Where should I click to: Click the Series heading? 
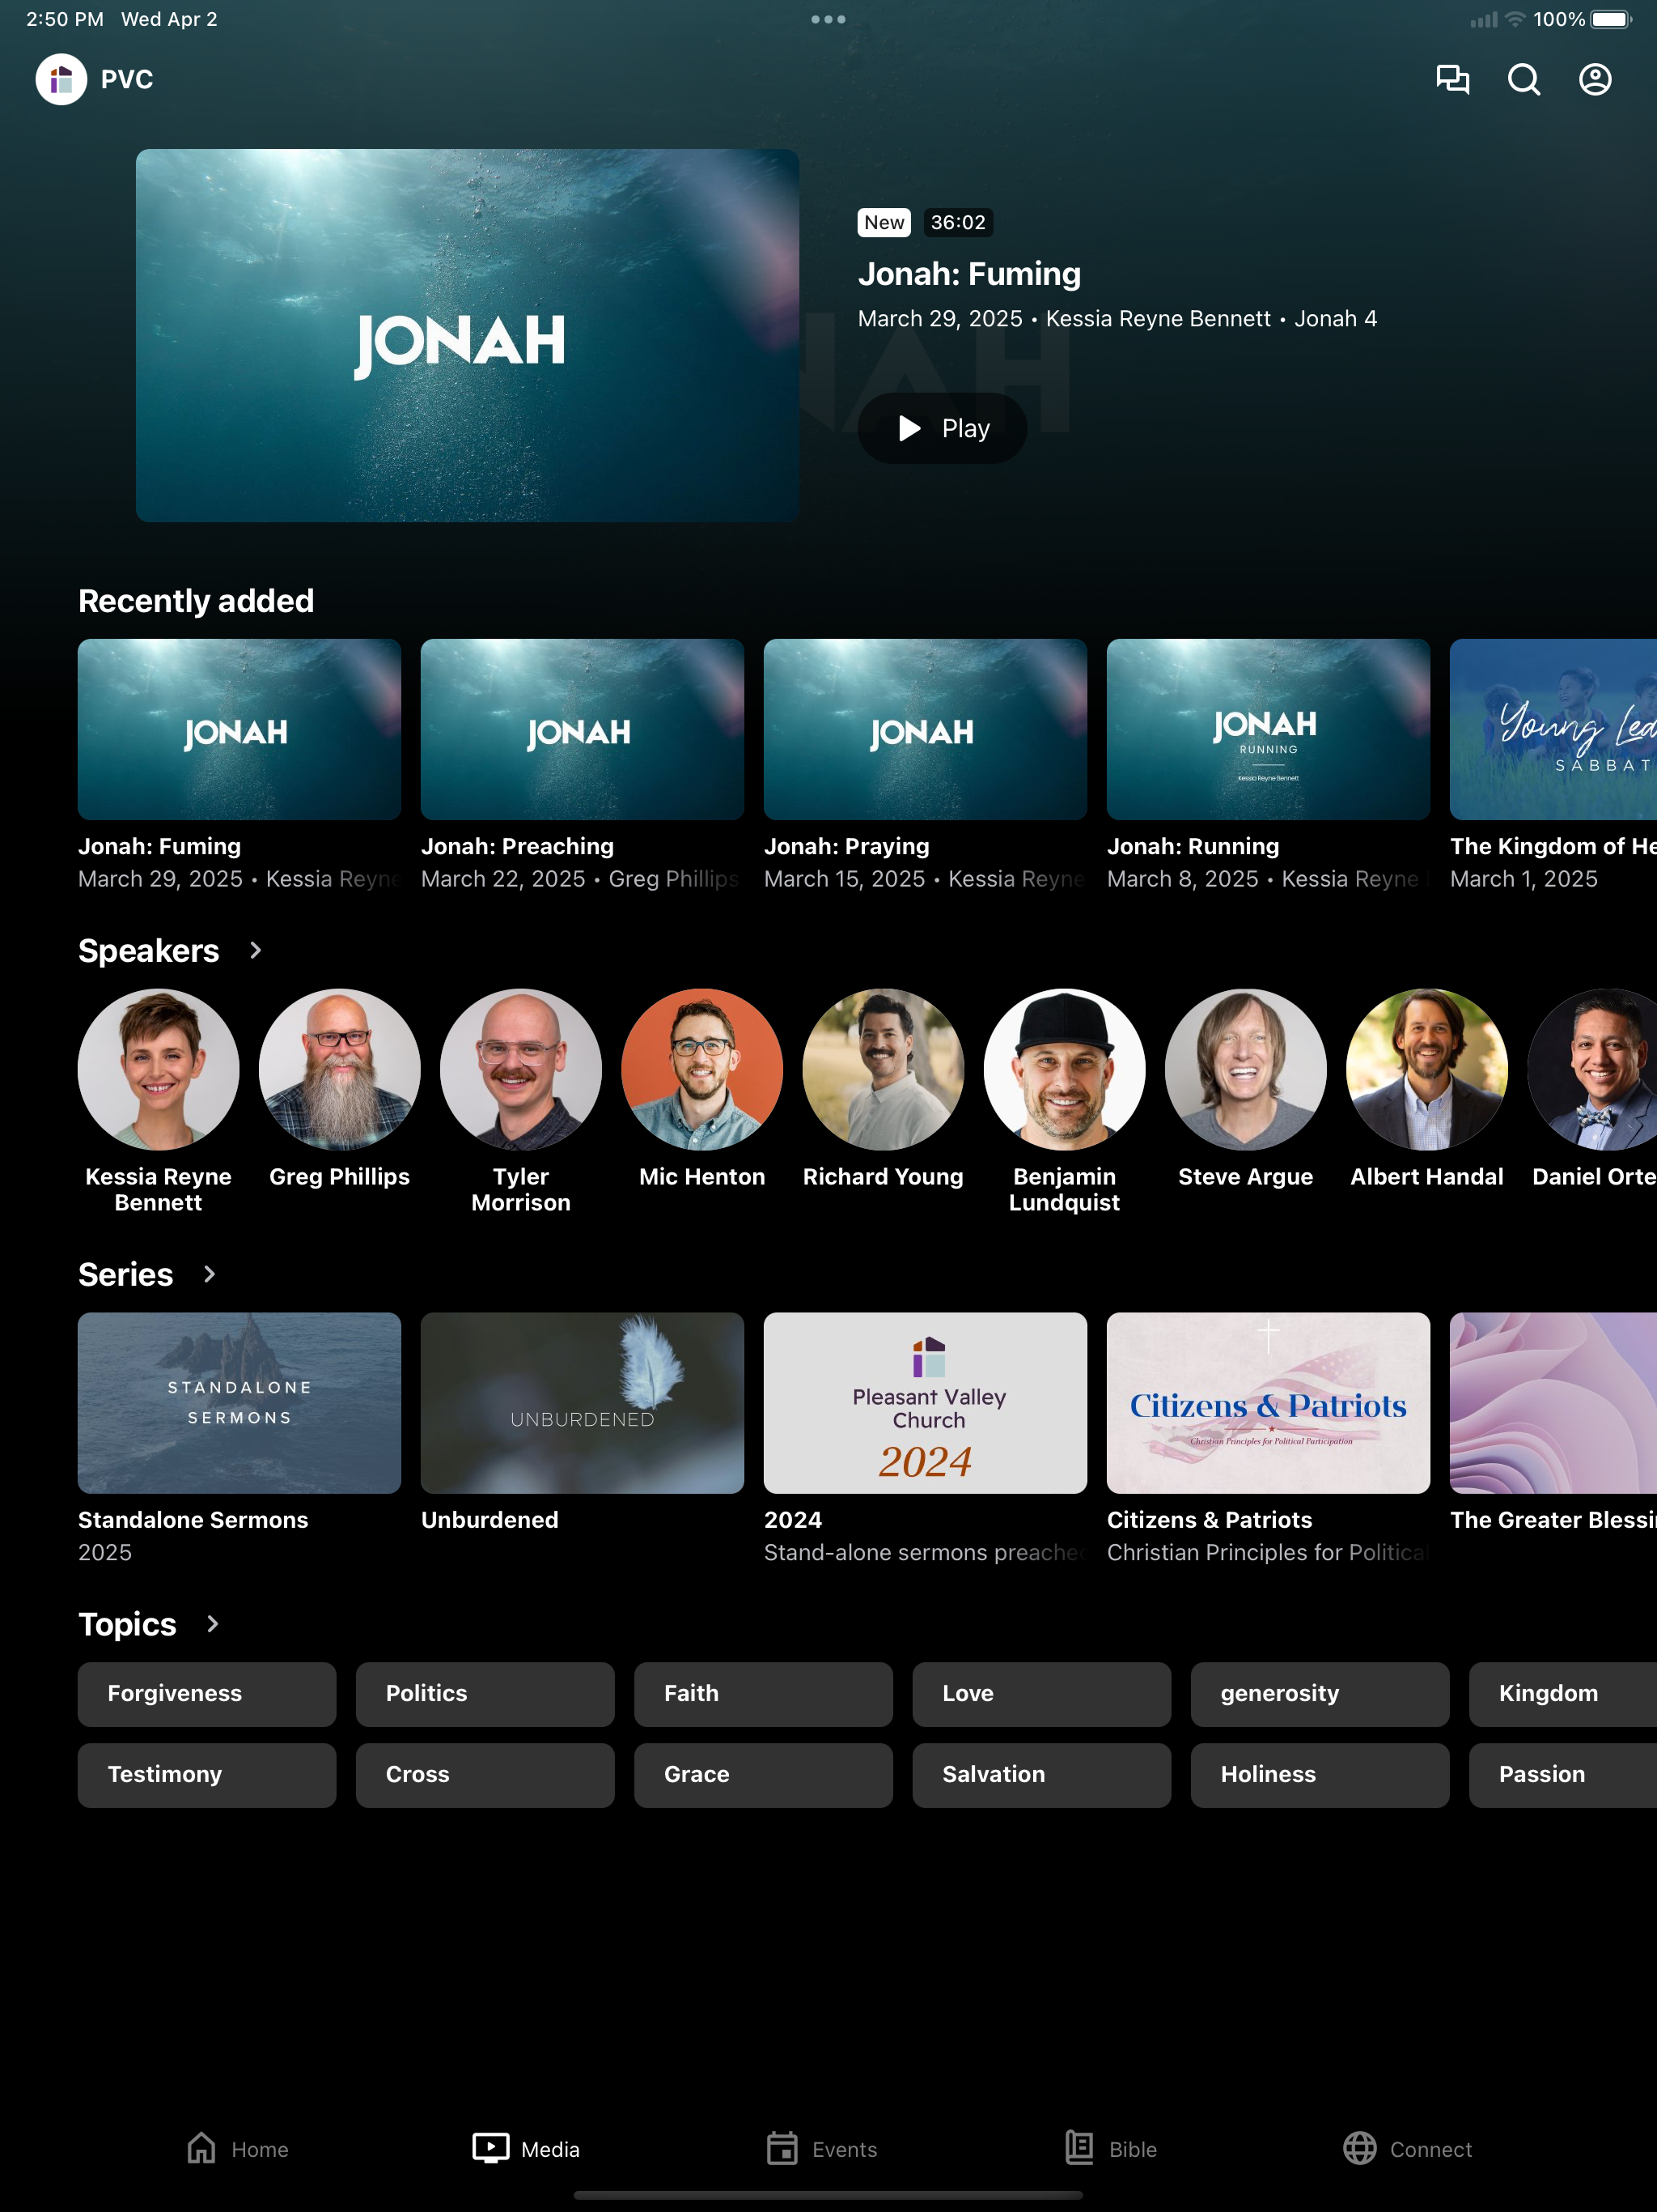pyautogui.click(x=126, y=1274)
